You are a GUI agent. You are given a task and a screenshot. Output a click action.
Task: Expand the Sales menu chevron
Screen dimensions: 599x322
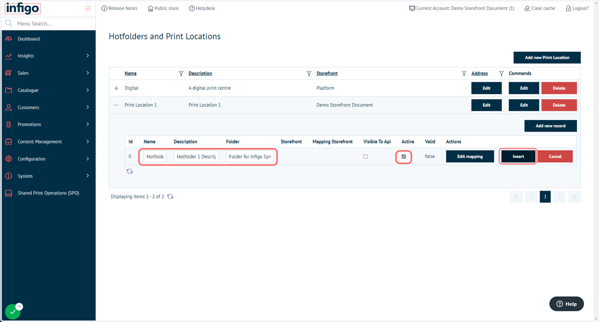(x=87, y=73)
